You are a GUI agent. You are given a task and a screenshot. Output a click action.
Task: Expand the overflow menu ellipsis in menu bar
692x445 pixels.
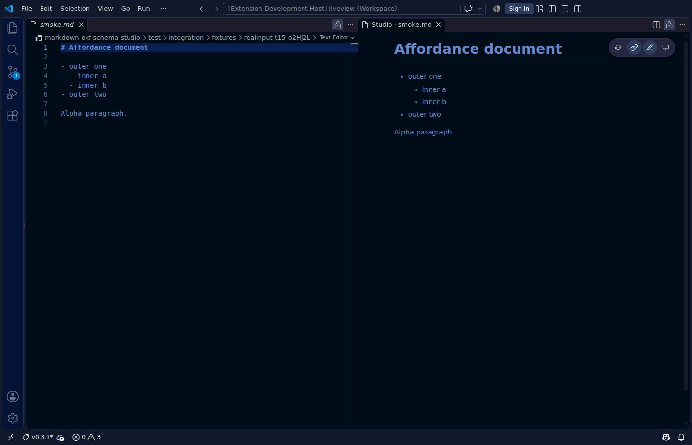pos(164,9)
